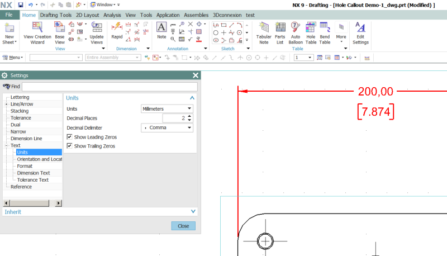
Task: Click the Save icon in title bar
Action: tap(21, 5)
